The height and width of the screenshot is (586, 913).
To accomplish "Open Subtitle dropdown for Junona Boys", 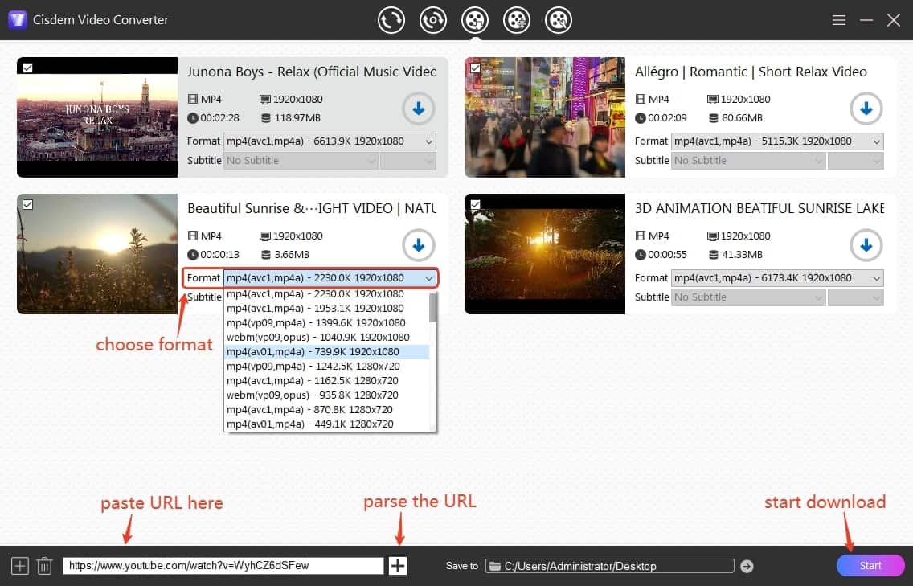I will click(301, 160).
